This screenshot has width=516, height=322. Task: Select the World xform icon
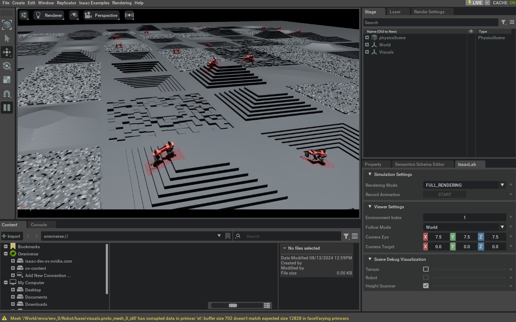coord(374,45)
